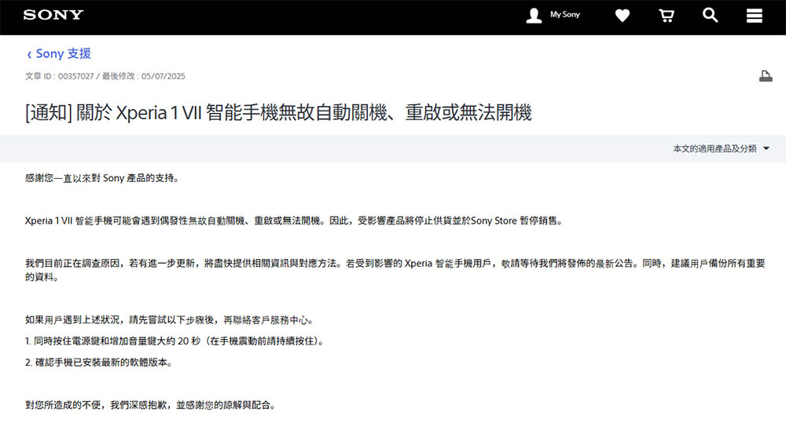Image resolution: width=786 pixels, height=441 pixels.
Task: Open the My Sony account profile icon
Action: [534, 16]
